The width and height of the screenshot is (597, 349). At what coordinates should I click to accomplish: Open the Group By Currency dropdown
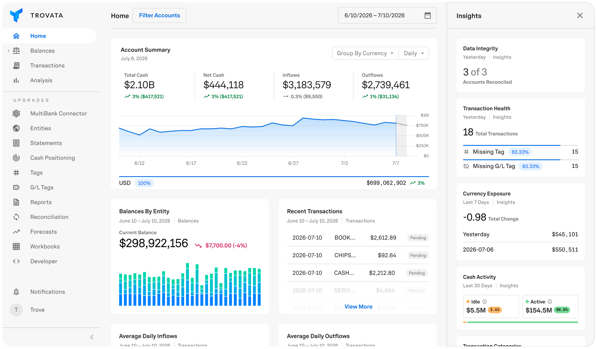(365, 53)
